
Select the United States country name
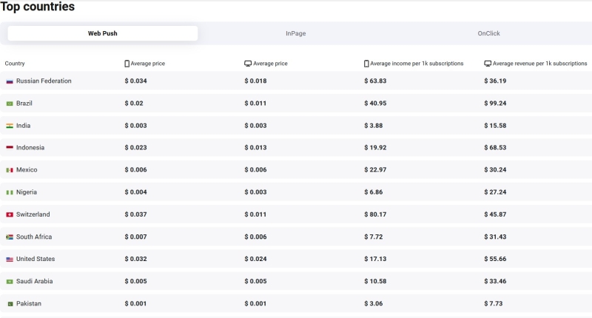(x=36, y=259)
